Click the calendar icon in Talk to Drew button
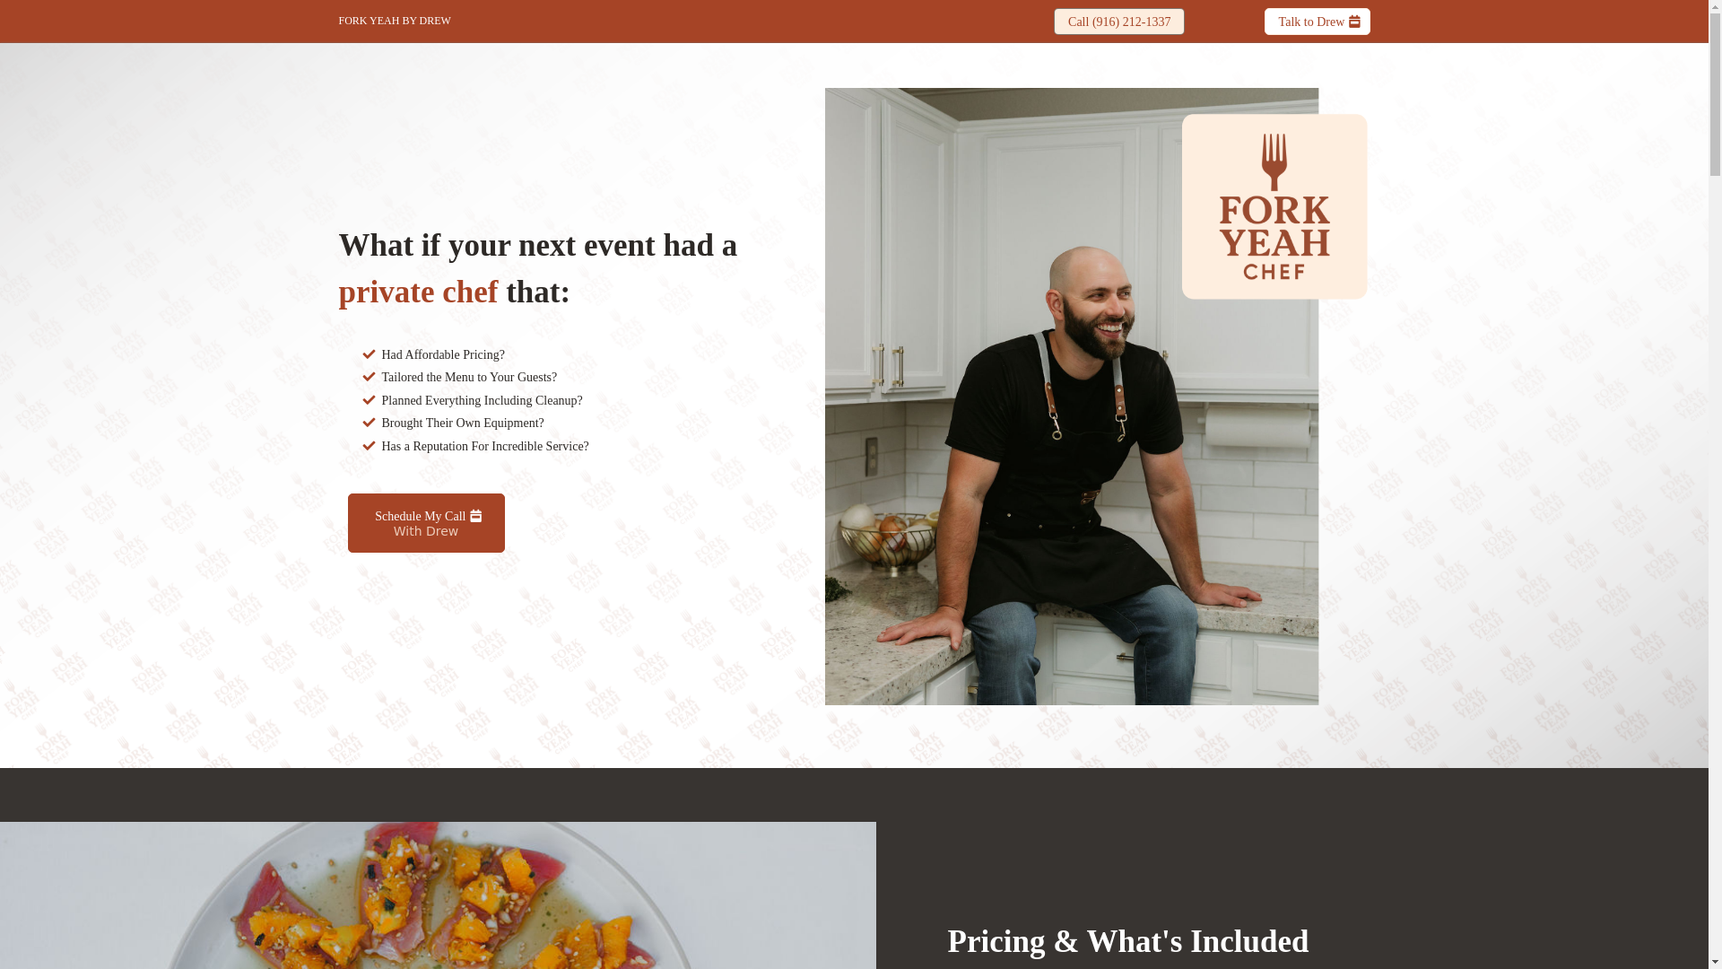 click(x=1354, y=22)
